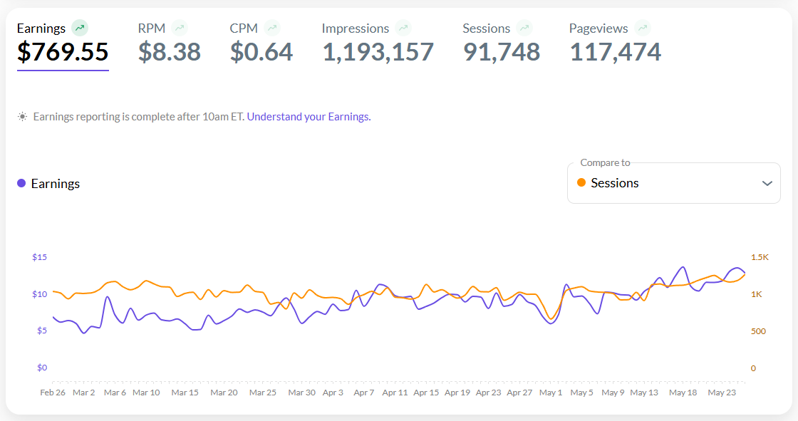Click the May 18 date on chart axis
Image resolution: width=798 pixels, height=421 pixels.
pyautogui.click(x=683, y=393)
